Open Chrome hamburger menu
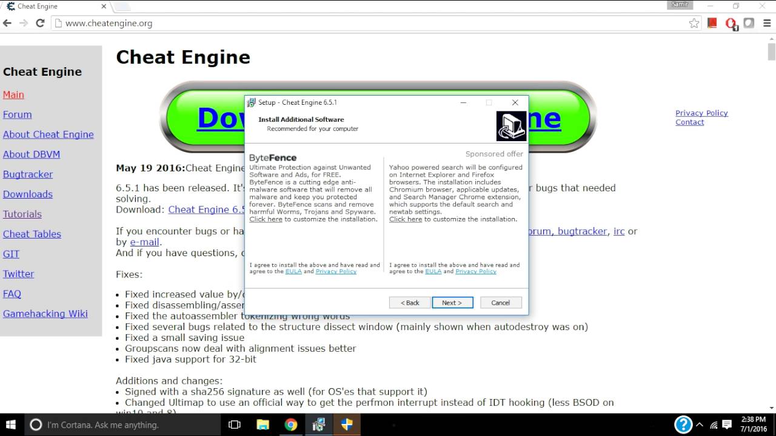The height and width of the screenshot is (436, 776). (x=766, y=23)
